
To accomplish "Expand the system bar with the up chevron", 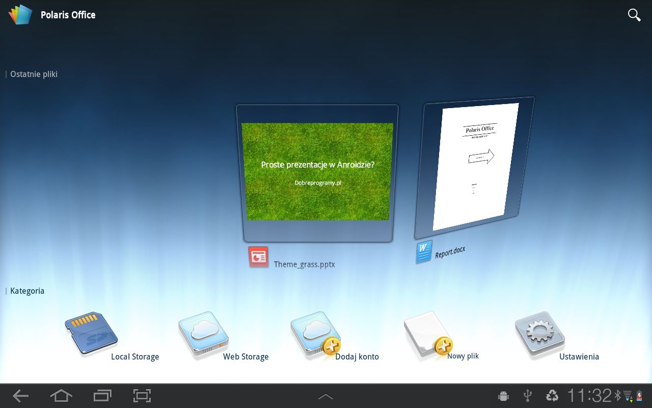I will tap(325, 396).
